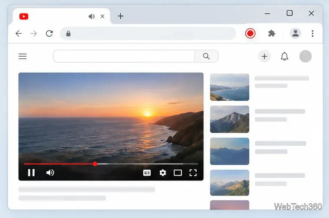
Task: Close the browser window
Action: point(311,13)
